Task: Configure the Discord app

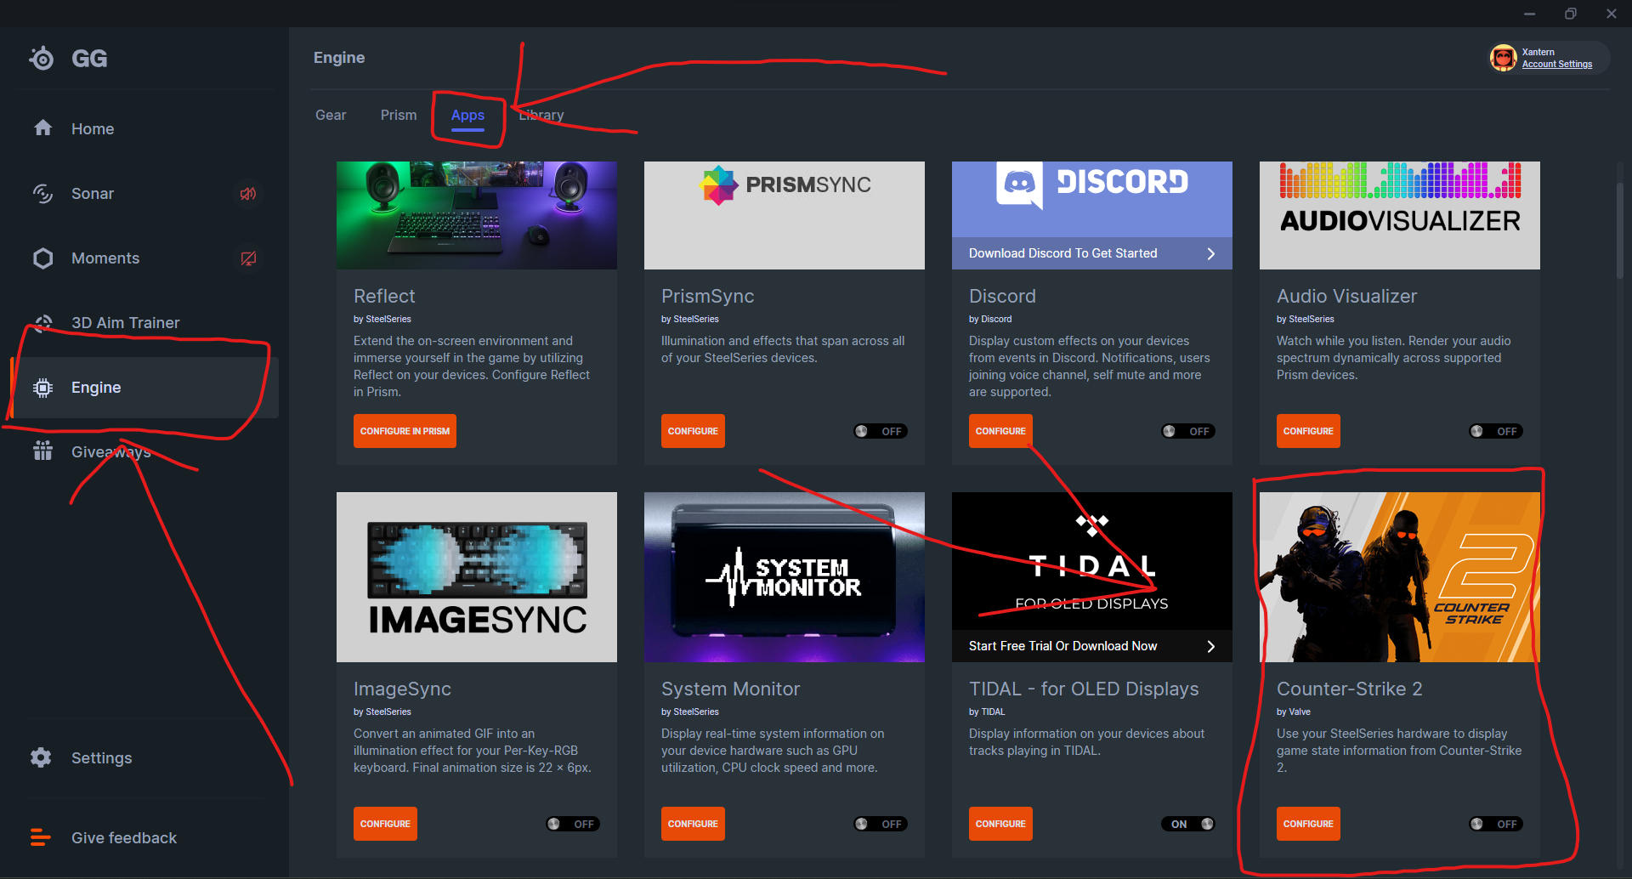Action: click(x=1000, y=431)
